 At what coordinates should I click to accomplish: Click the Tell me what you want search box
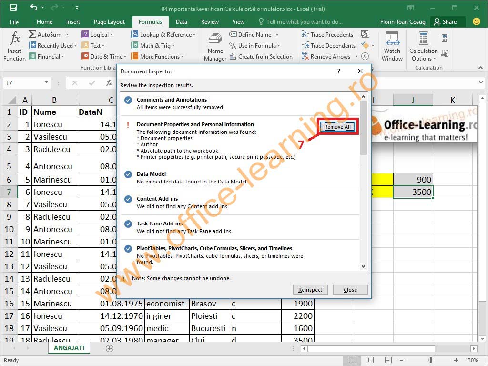click(301, 22)
